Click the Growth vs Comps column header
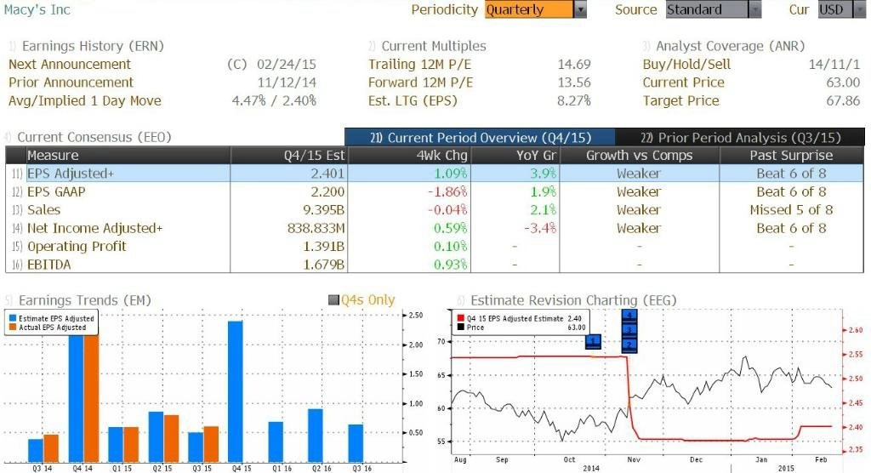This screenshot has height=473, width=871. point(640,155)
